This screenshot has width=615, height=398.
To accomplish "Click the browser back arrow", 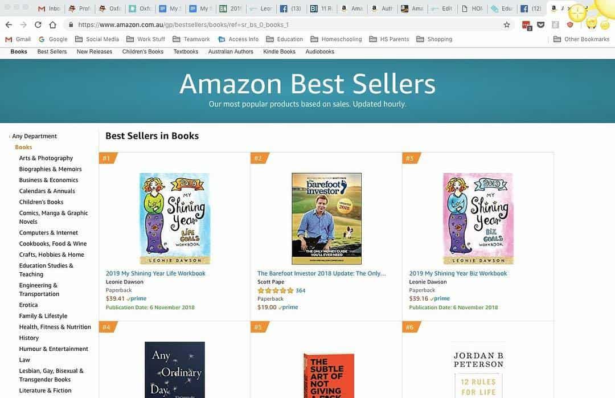I will 9,25.
